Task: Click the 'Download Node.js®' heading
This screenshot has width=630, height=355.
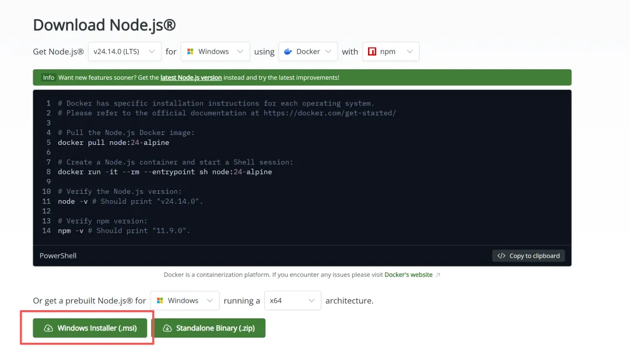Action: point(104,25)
